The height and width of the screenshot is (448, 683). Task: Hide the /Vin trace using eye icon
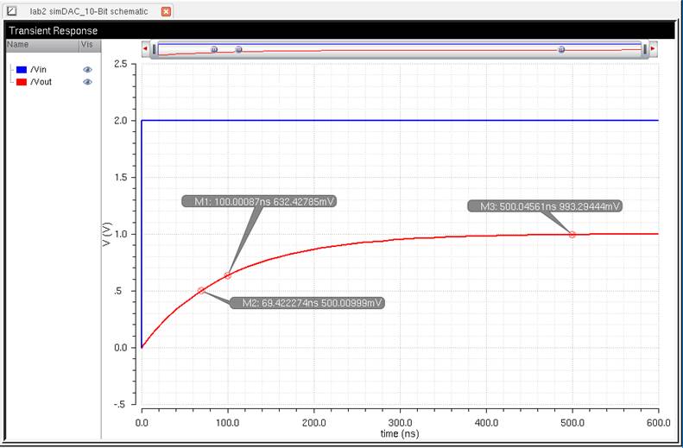[87, 69]
